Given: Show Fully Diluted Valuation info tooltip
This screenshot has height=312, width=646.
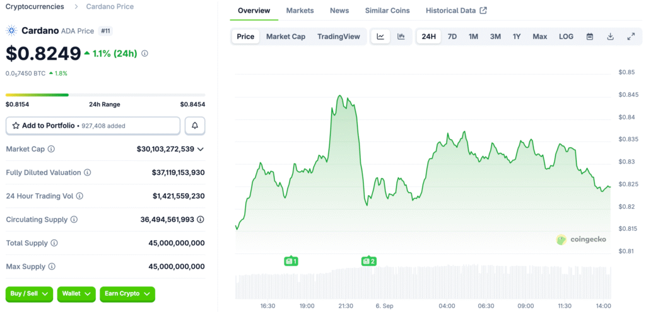Looking at the screenshot, I should 87,172.
